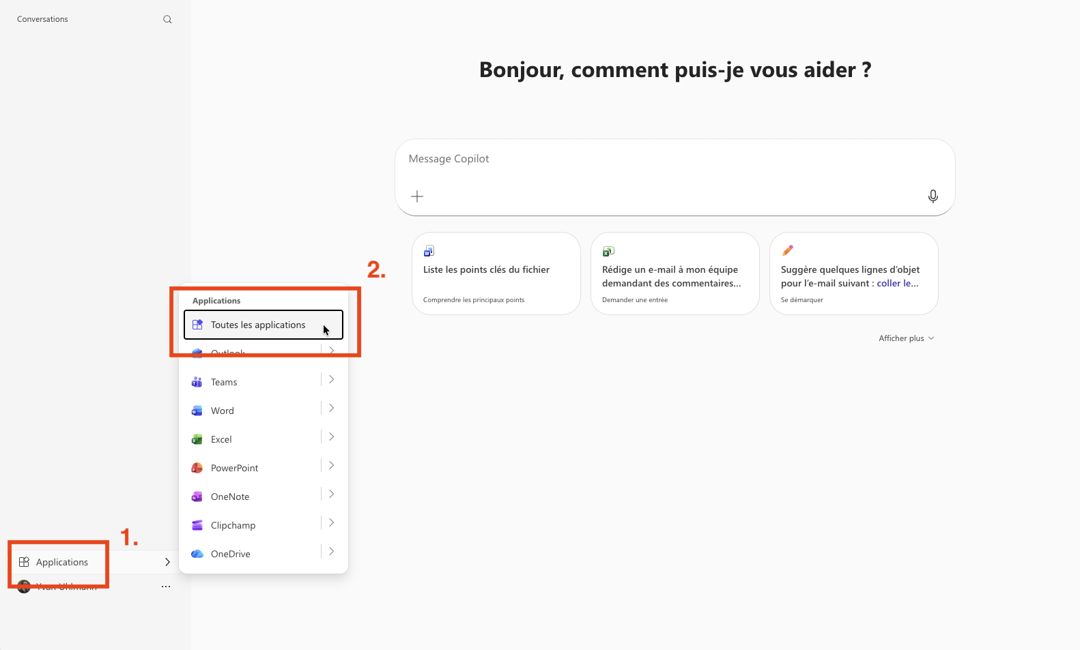1080x650 pixels.
Task: Open the Applications sidebar item
Action: point(62,562)
